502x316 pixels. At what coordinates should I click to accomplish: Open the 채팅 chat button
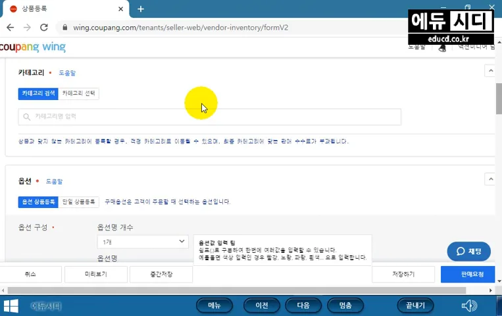click(x=468, y=251)
